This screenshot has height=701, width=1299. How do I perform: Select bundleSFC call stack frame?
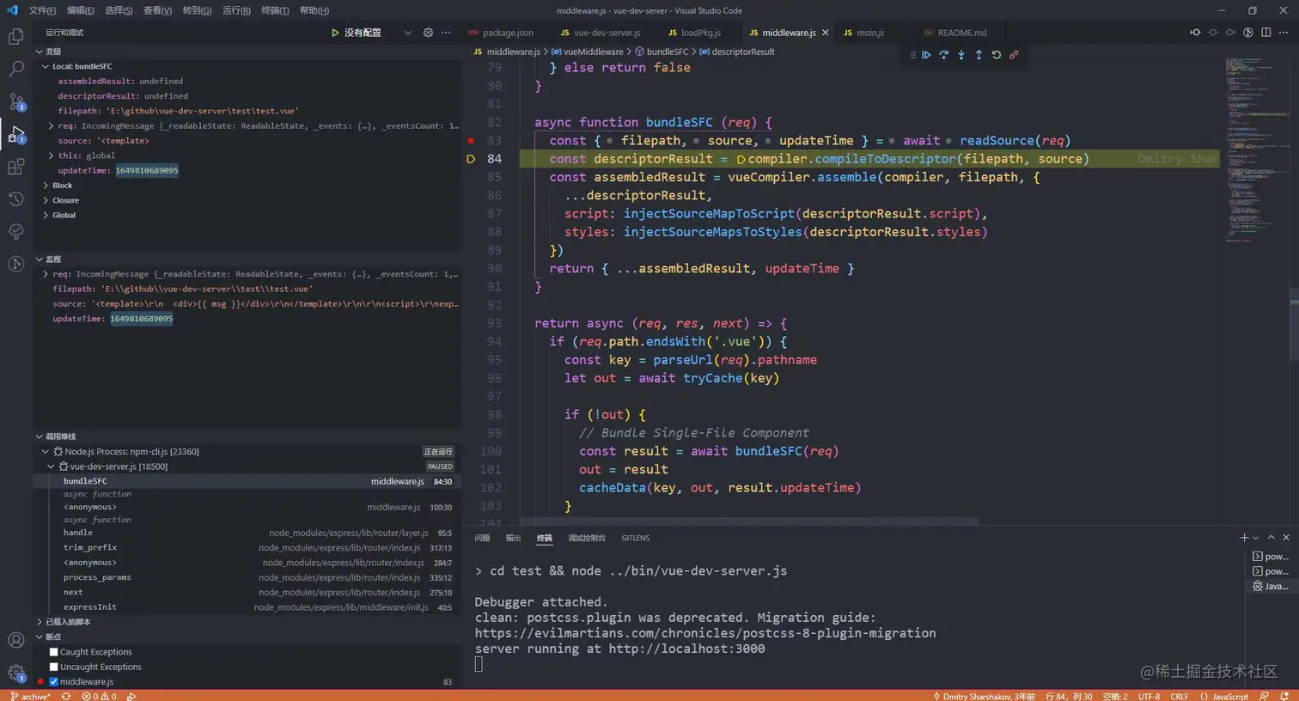pyautogui.click(x=247, y=481)
